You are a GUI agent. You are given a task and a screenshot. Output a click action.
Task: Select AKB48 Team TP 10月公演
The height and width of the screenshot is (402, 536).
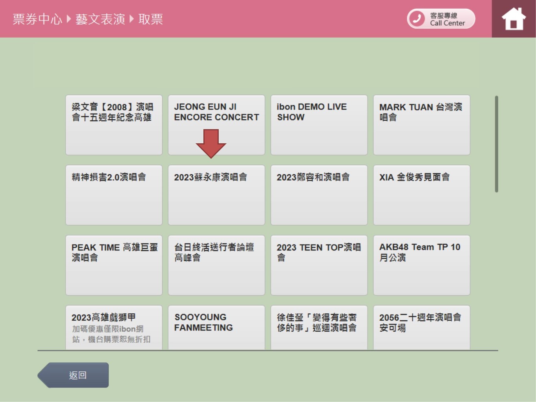tap(422, 265)
